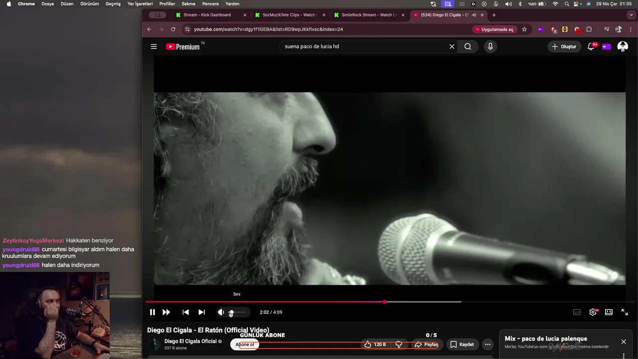Go to previous video in playlist

pyautogui.click(x=185, y=312)
